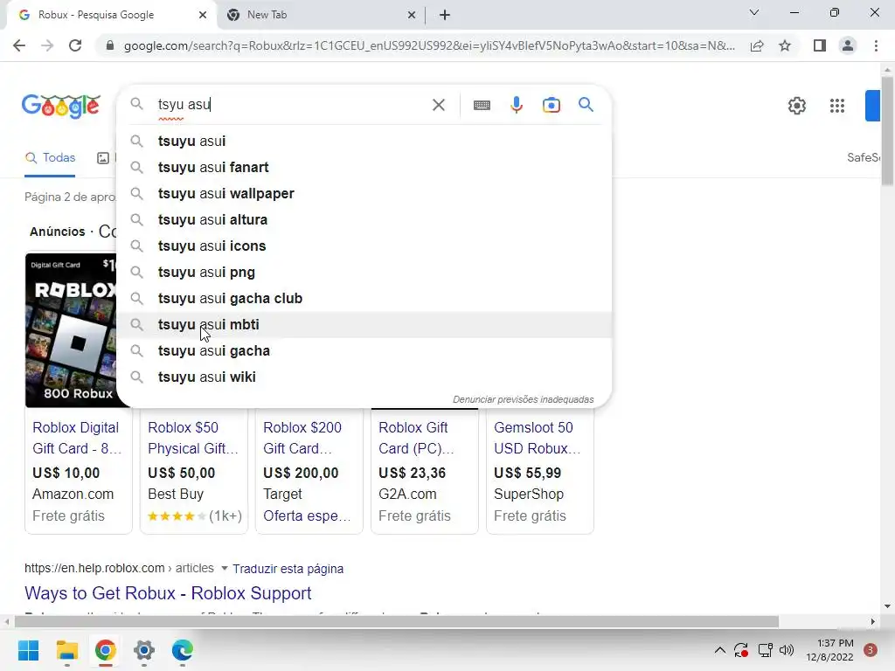Choose suggestion 'tsuyu asui gacha club'

364,299
